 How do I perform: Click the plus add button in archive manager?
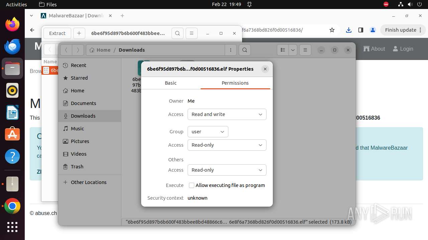tap(79, 33)
